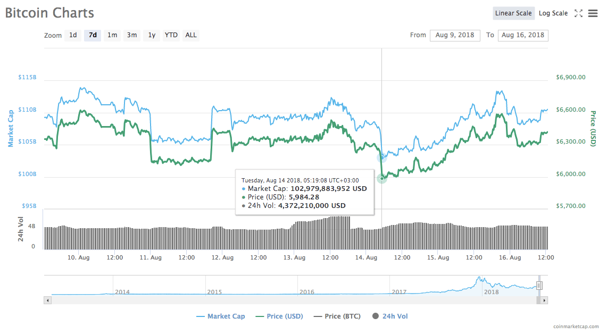The width and height of the screenshot is (607, 334).
Task: Select the 1m zoom range
Action: pos(112,35)
